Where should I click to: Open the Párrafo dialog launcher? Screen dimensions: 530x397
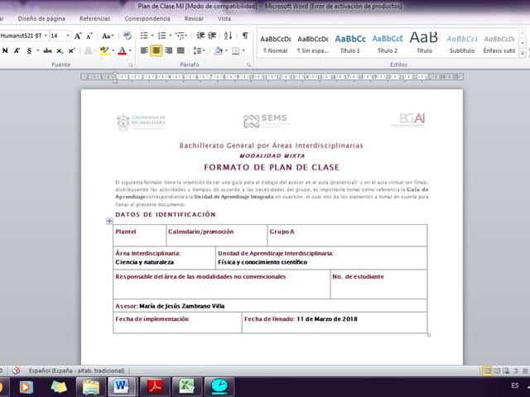[248, 65]
